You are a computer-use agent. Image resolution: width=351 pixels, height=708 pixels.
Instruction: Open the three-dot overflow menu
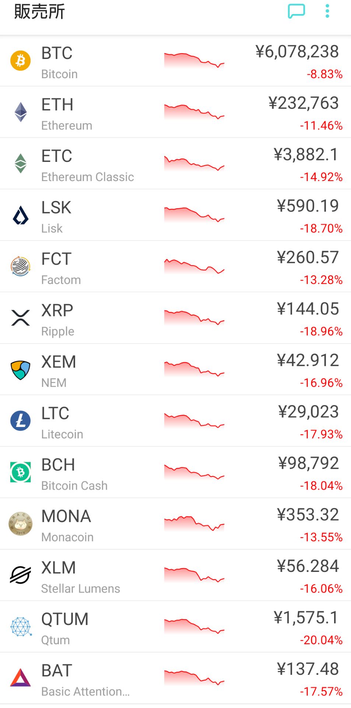[327, 11]
